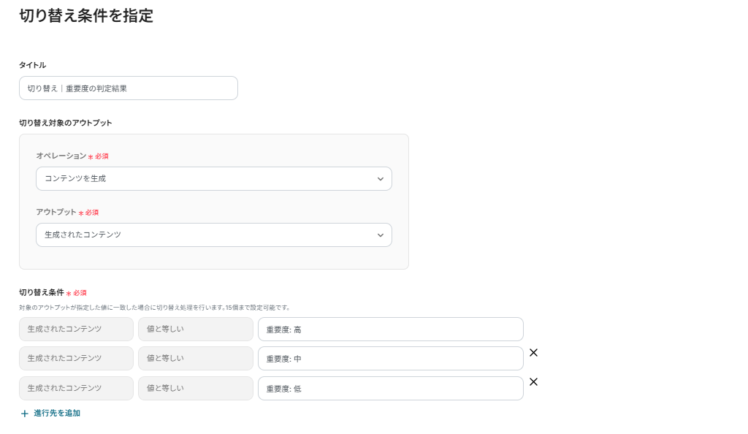
Task: Click 生成されたコンテンツ field in 重要度: 高 row
Action: click(x=76, y=329)
